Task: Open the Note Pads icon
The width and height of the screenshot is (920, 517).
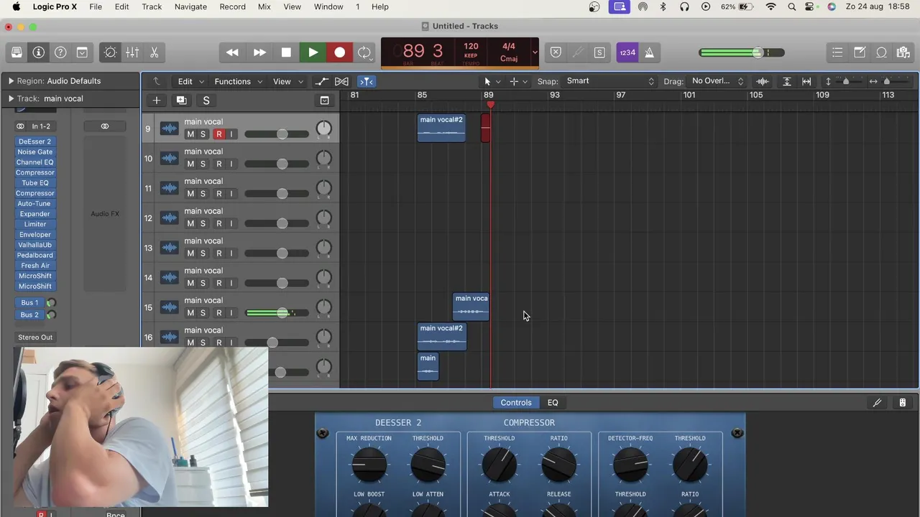Action: (860, 52)
